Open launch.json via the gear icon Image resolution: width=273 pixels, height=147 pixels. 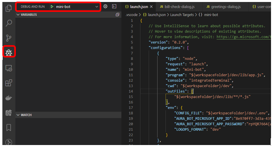105,6
